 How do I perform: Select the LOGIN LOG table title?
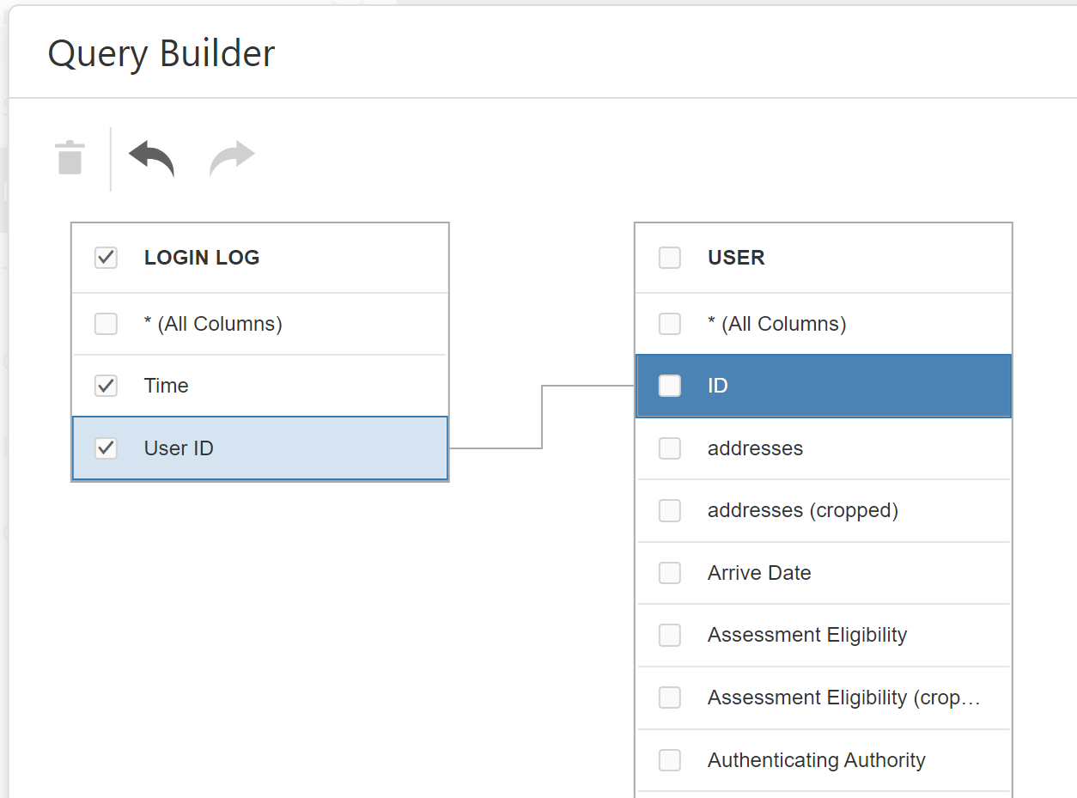[x=202, y=258]
